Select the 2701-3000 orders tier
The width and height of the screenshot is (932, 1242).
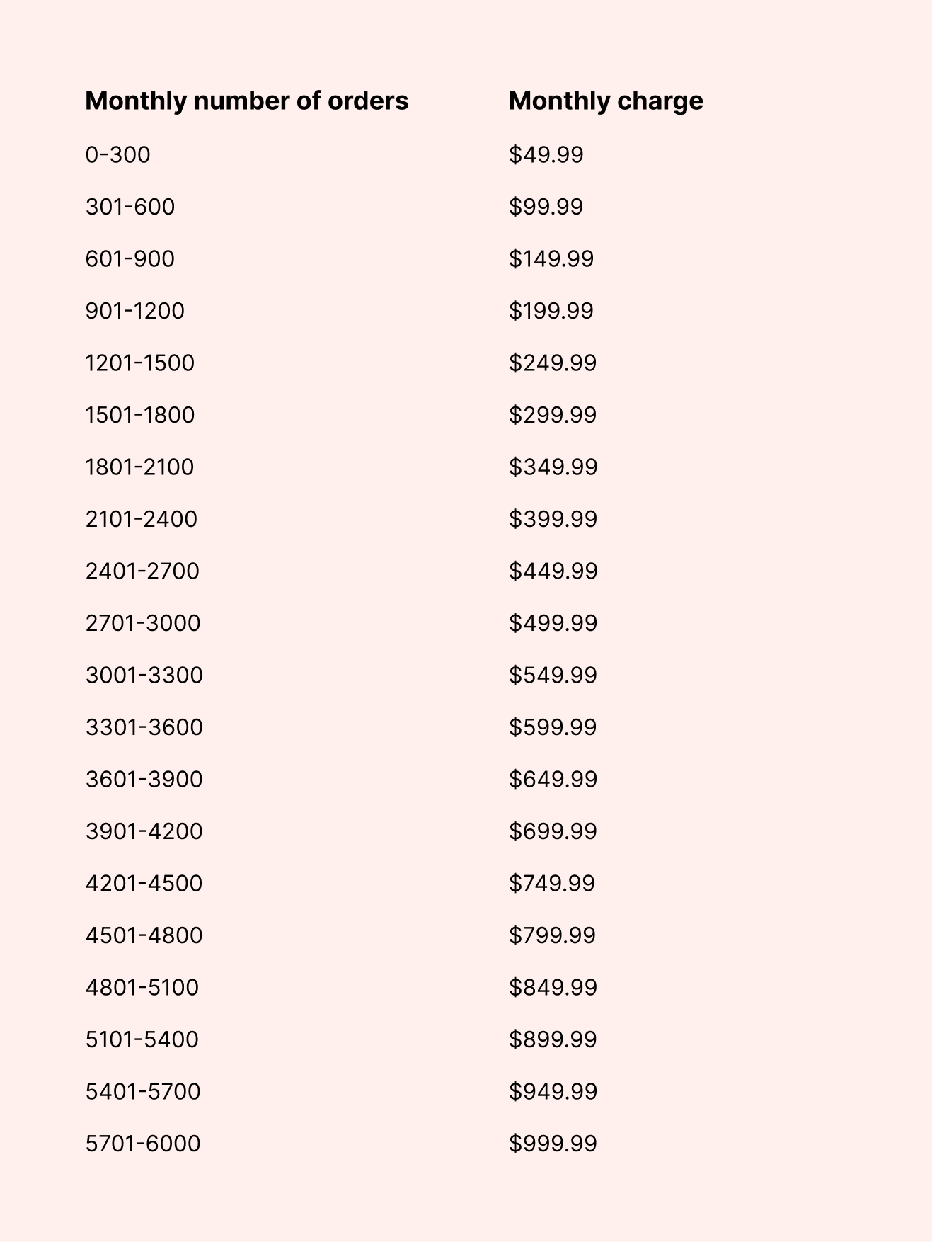[x=143, y=623]
